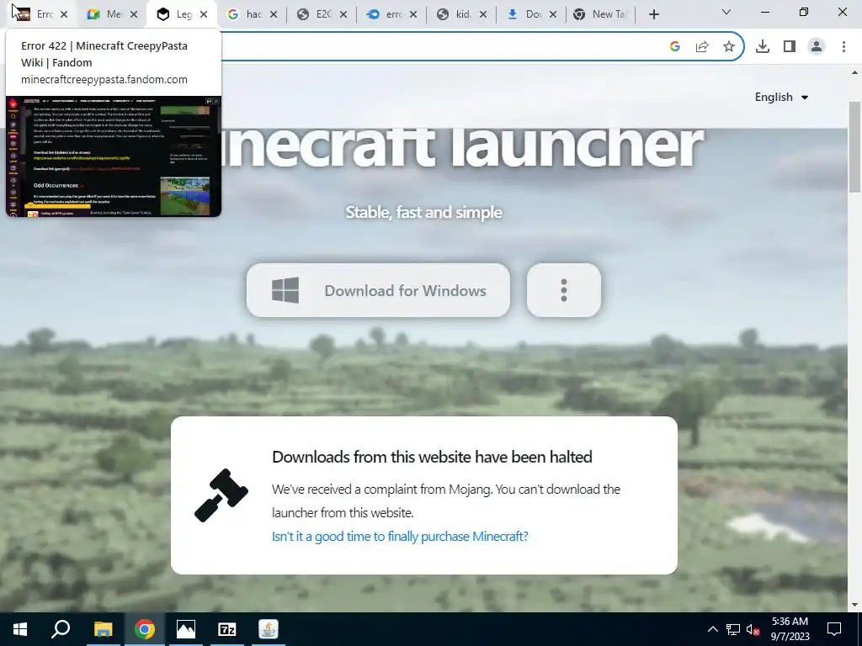Close the Google Meet tab
Screen dimensions: 862x646
pyautogui.click(x=134, y=15)
